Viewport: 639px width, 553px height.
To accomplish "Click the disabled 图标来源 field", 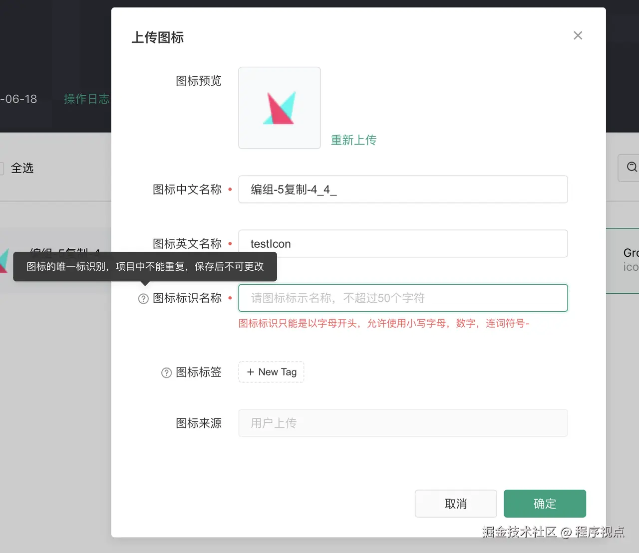I will 403,423.
